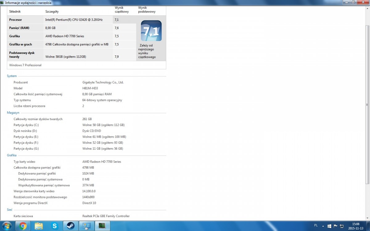Image resolution: width=370 pixels, height=231 pixels.
Task: Click the scrollbar up arrow
Action: 367,8
